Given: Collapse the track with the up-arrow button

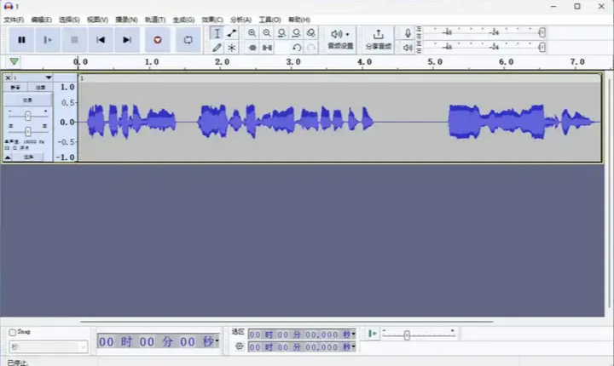Looking at the screenshot, I should click(8, 157).
